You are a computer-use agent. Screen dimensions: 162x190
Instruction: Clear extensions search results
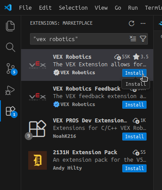(x=133, y=39)
